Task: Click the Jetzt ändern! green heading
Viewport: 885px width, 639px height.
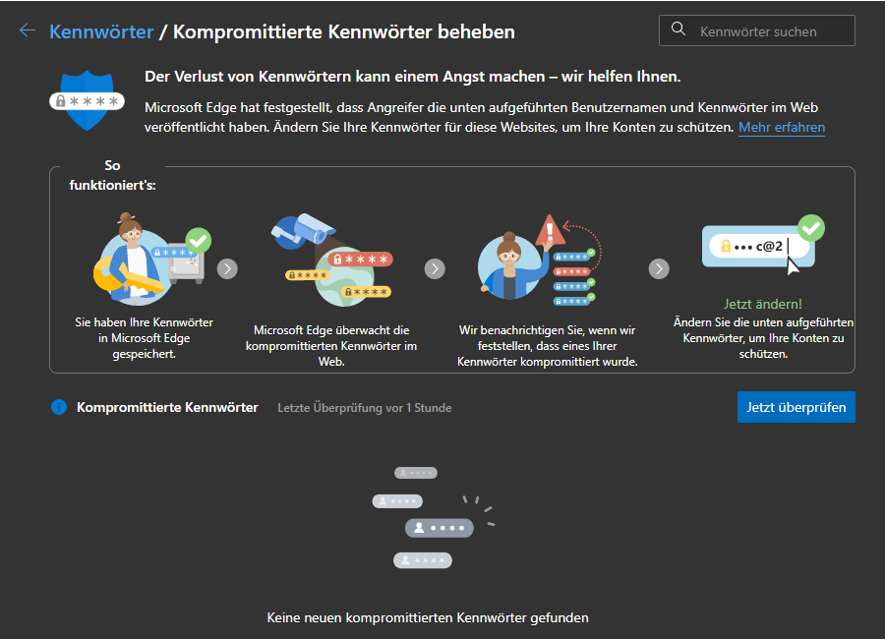Action: (x=762, y=305)
